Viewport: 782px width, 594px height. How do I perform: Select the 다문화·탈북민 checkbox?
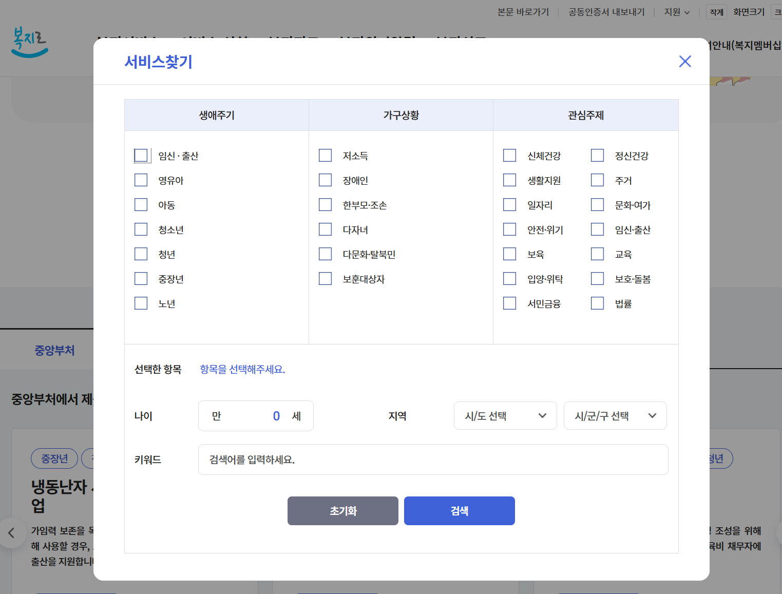point(325,254)
